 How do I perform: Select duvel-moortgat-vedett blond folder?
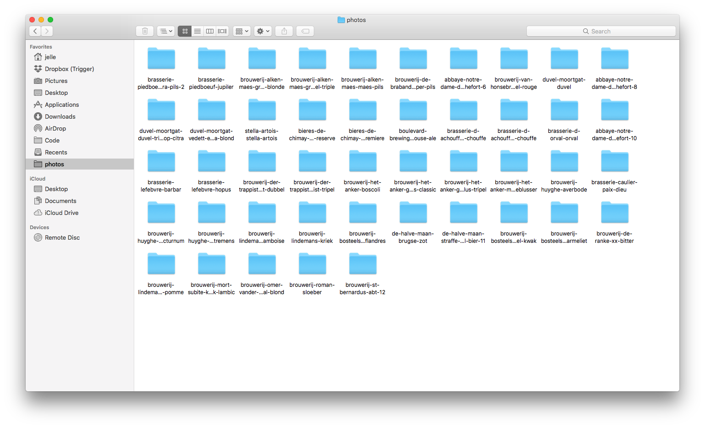(211, 110)
